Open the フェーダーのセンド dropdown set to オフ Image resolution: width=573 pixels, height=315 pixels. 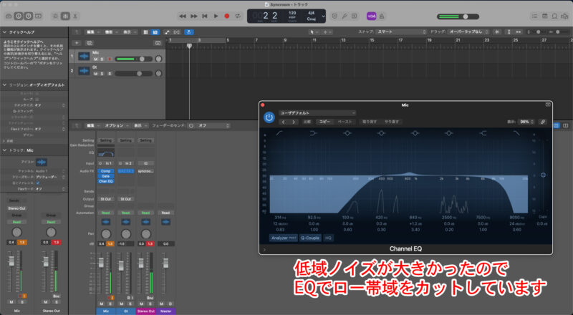[x=213, y=125]
